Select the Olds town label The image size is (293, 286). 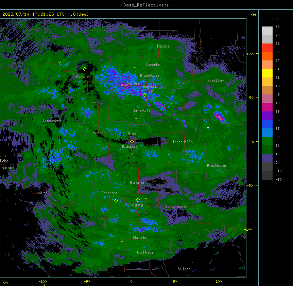point(132,134)
